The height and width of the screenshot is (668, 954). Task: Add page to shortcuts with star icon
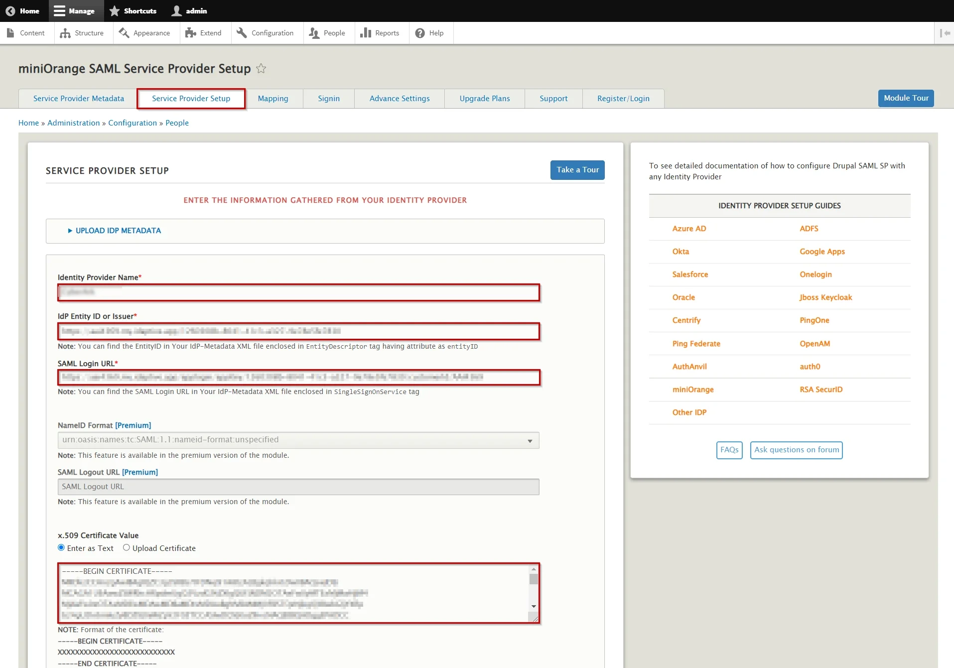click(x=261, y=69)
